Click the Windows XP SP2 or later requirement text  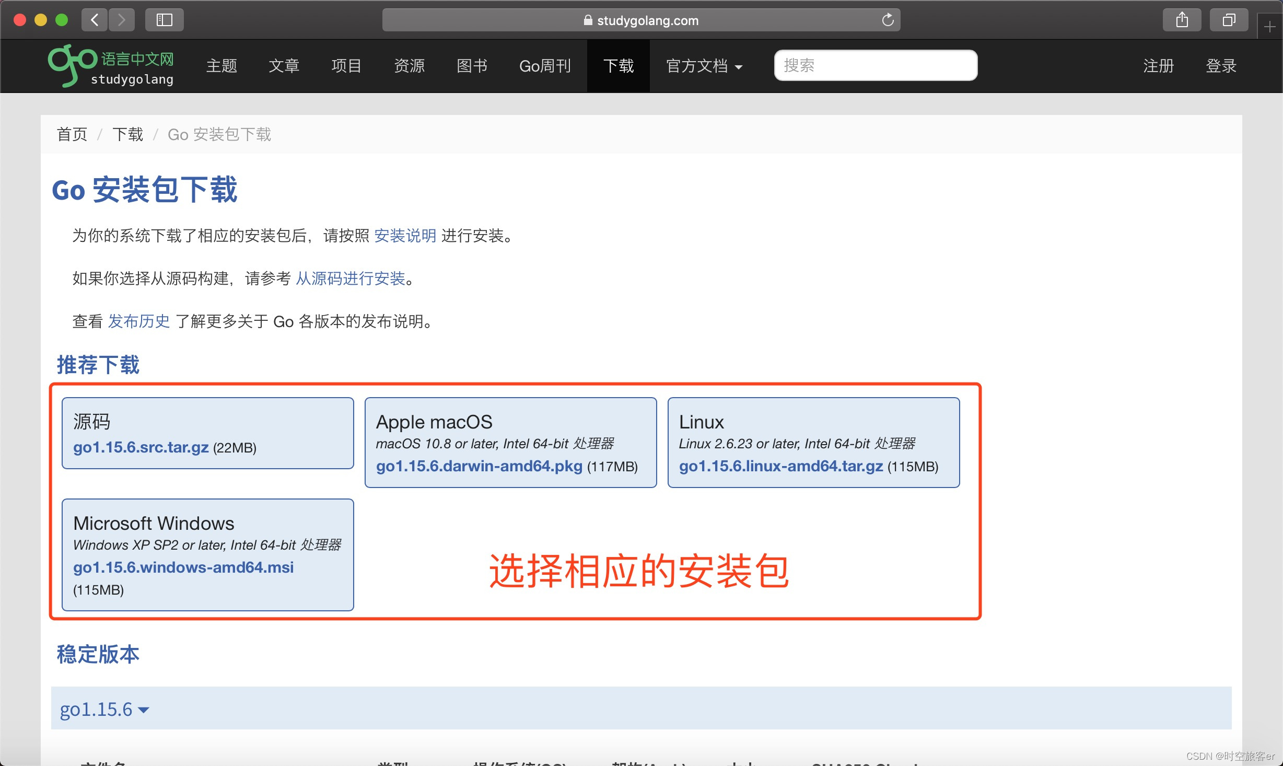[x=207, y=545]
